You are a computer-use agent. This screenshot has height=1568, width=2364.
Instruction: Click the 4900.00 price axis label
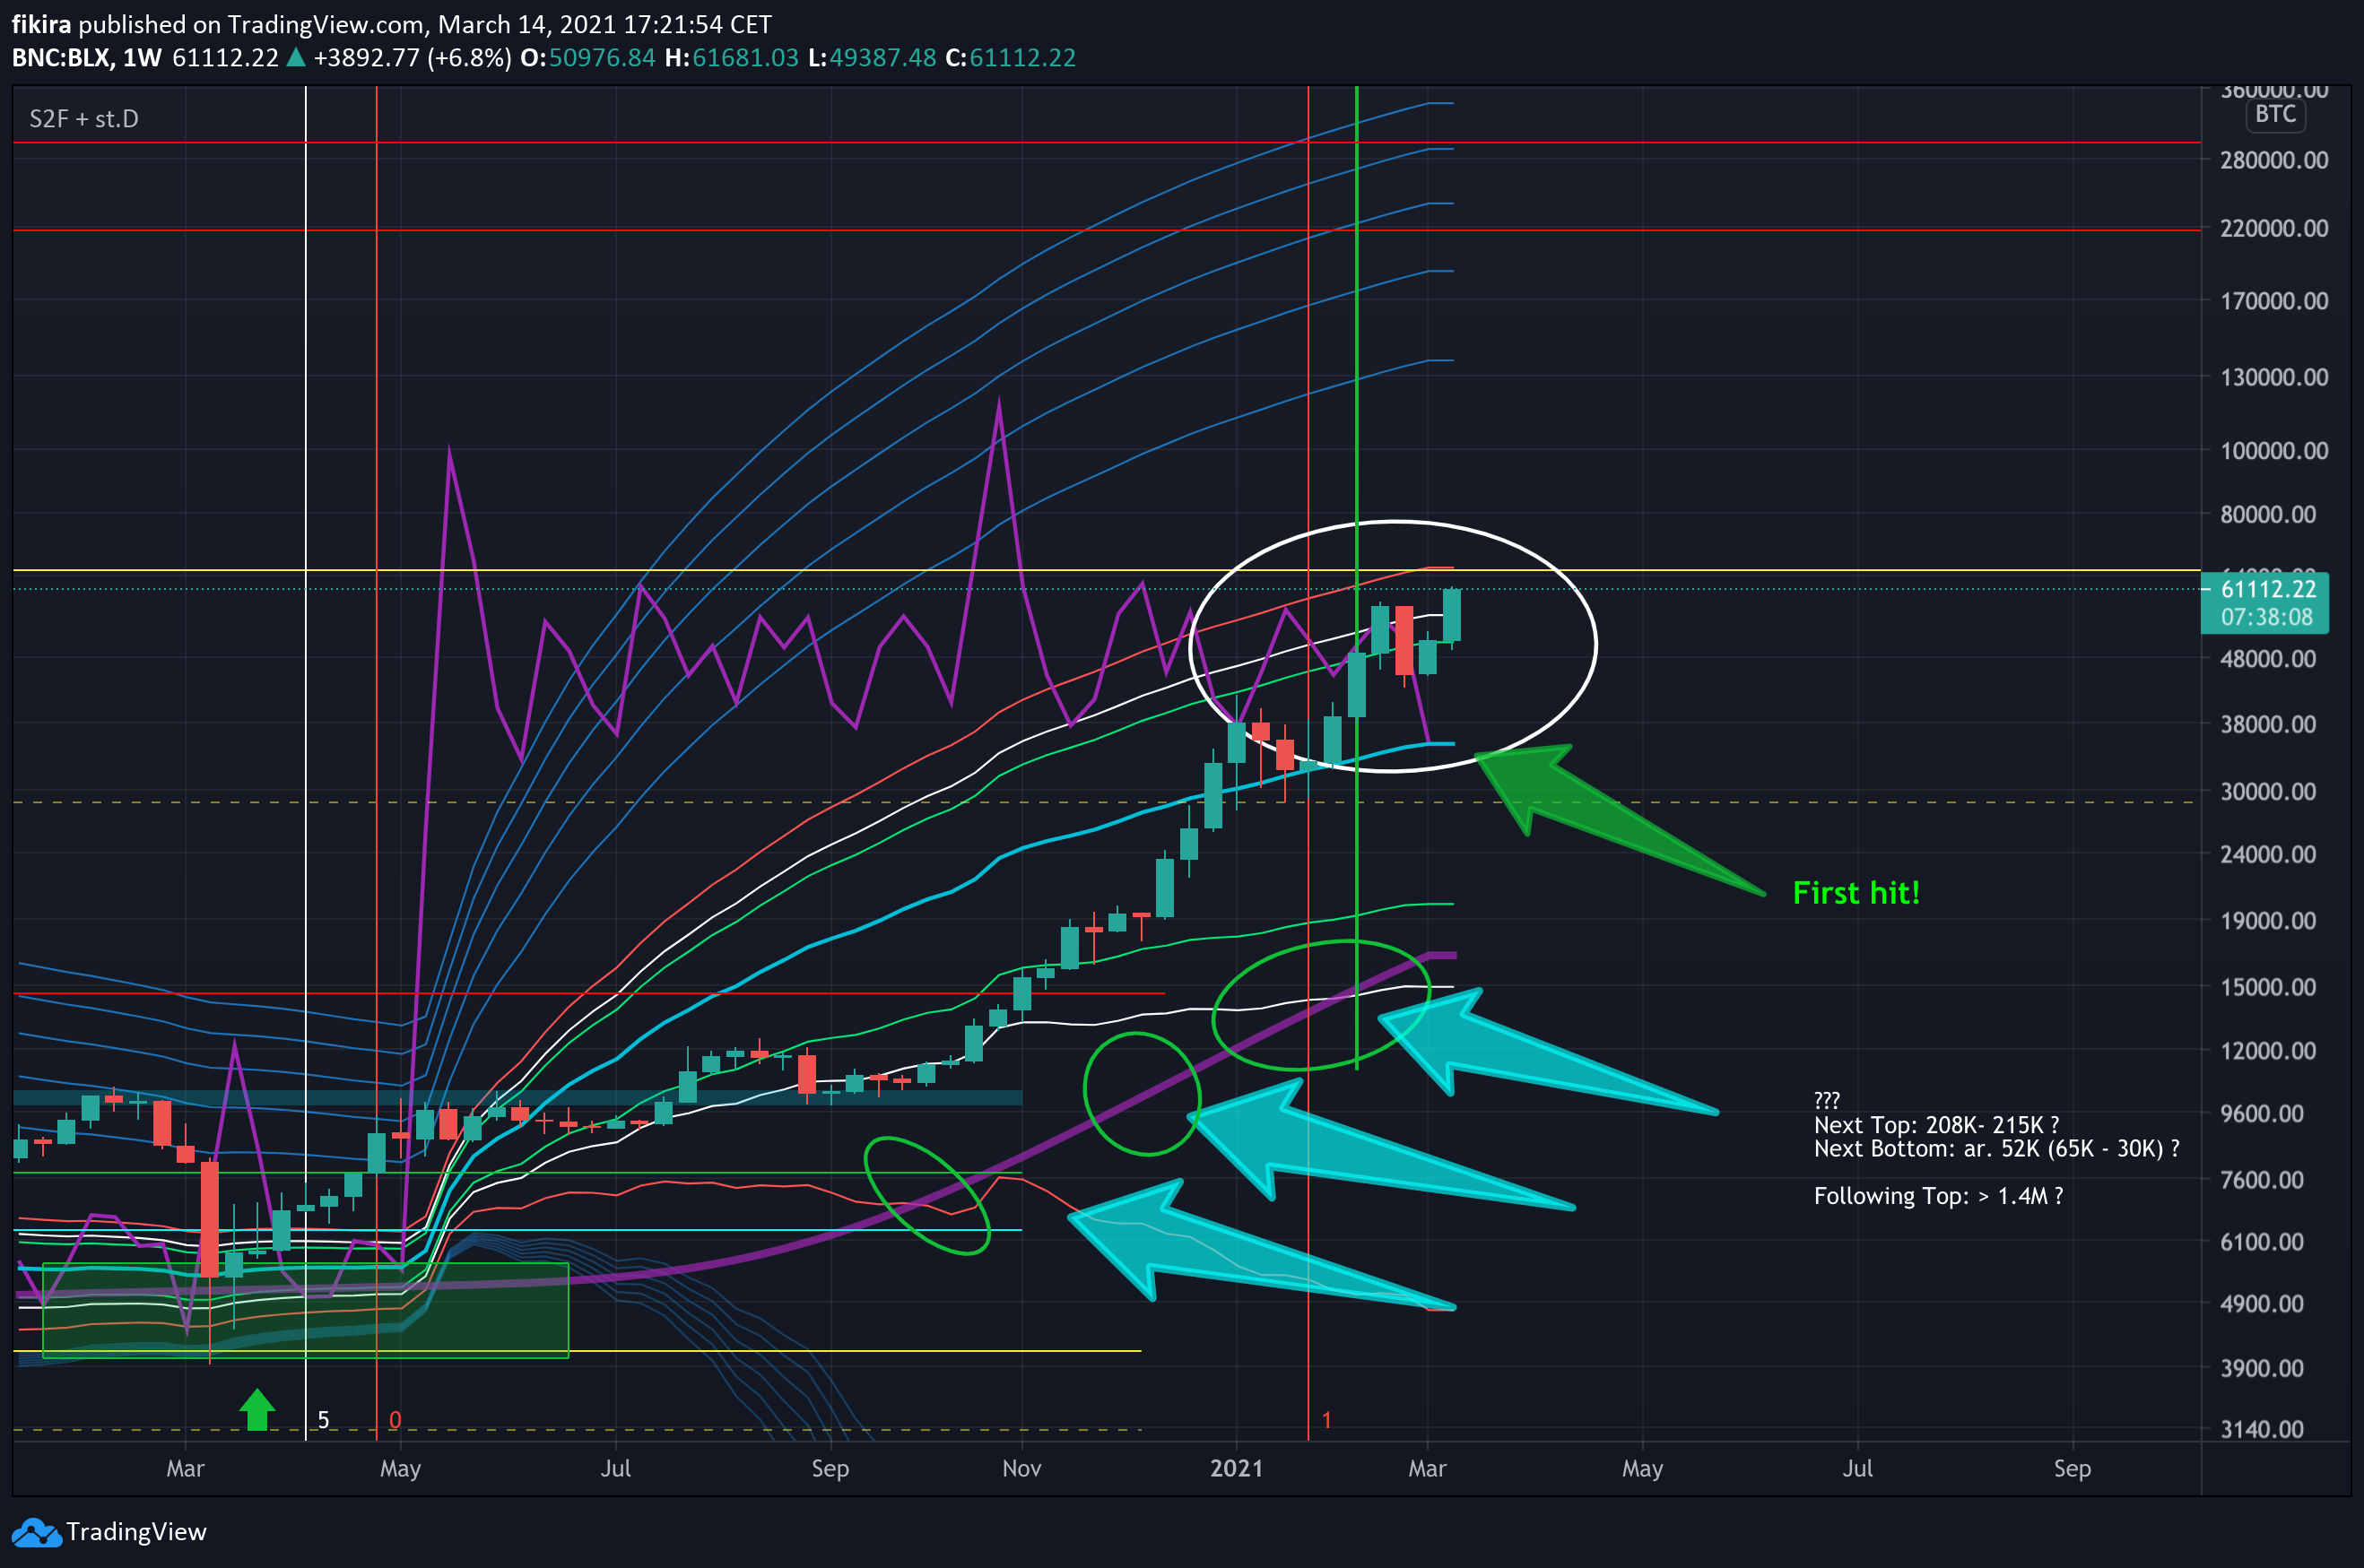(x=2262, y=1304)
